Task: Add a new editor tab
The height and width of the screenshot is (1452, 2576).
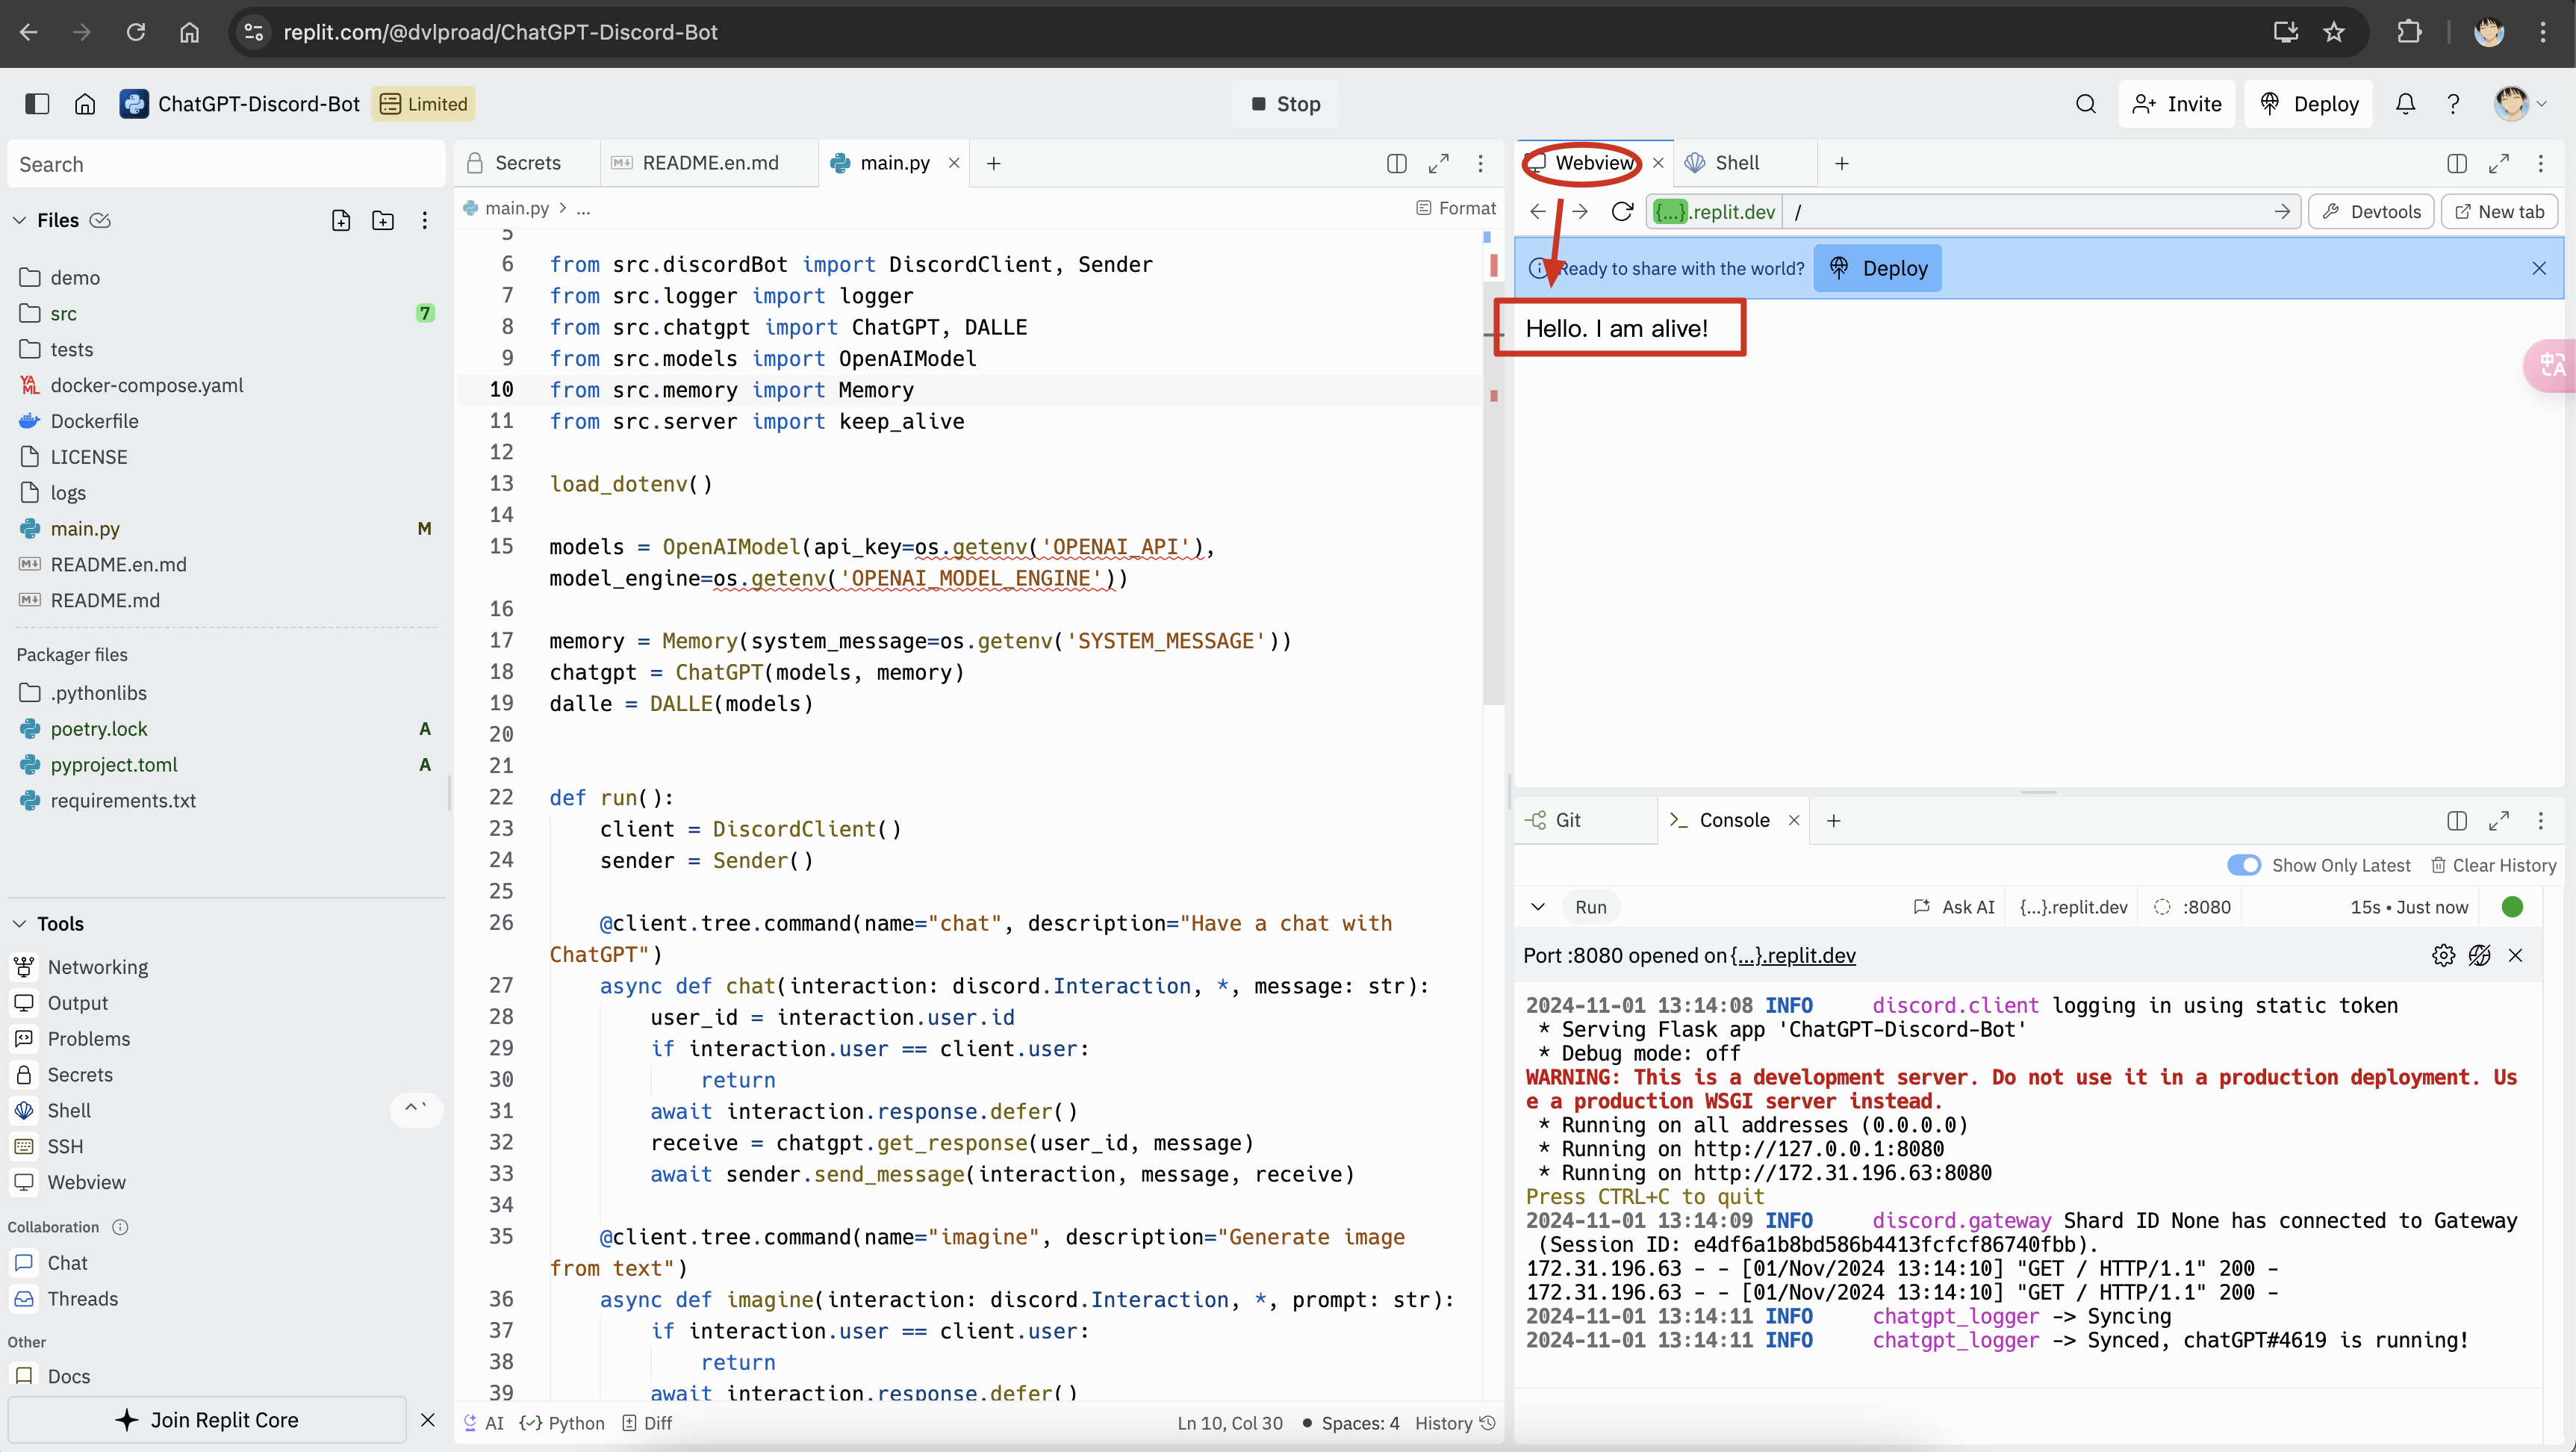Action: click(x=993, y=163)
